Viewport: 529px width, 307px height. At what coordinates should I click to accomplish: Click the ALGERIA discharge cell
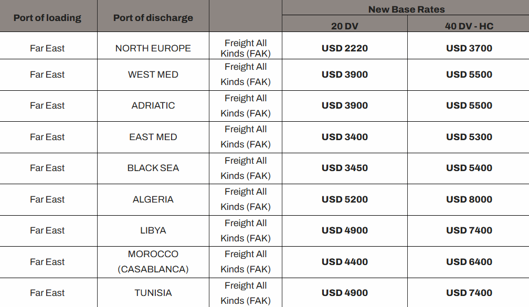coord(153,199)
